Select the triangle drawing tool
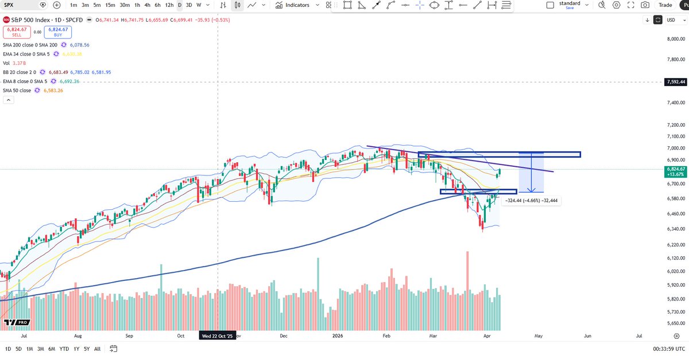 click(x=362, y=5)
